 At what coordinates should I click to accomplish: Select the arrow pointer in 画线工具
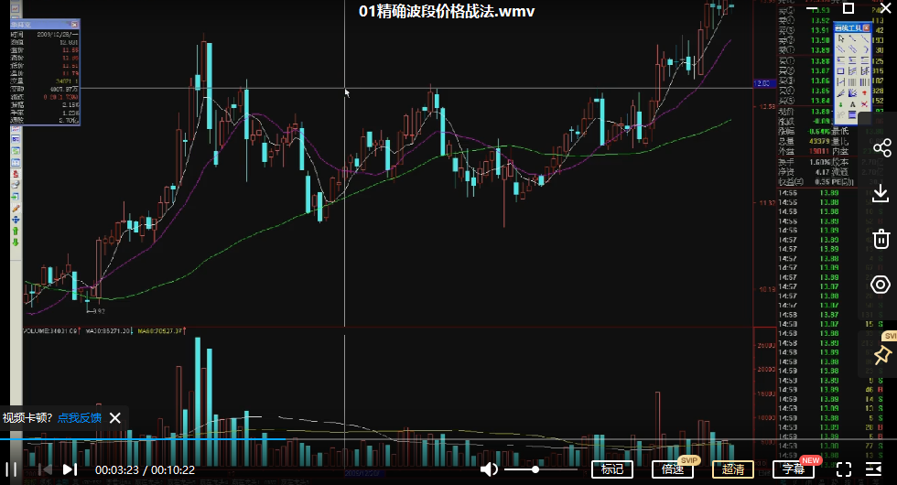(x=840, y=38)
